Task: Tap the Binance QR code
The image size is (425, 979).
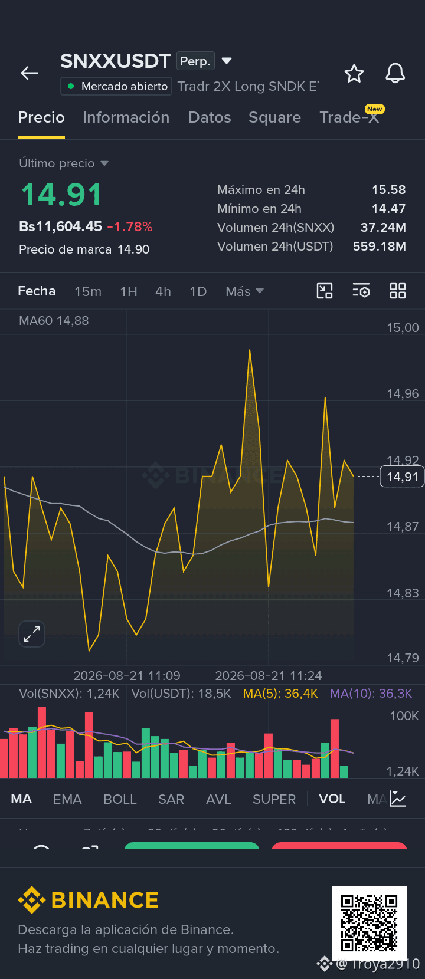Action: (x=370, y=924)
